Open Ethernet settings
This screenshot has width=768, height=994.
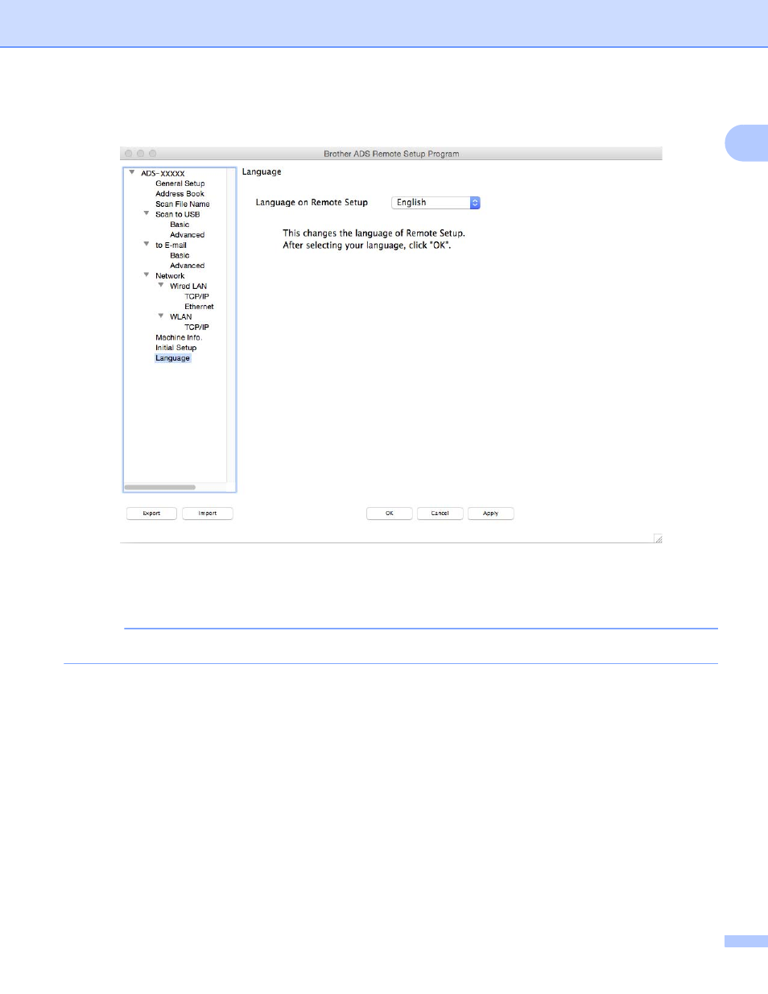(200, 307)
